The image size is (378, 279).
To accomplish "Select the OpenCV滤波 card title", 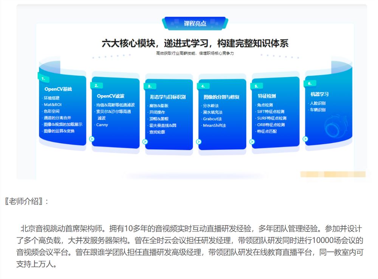I will [x=111, y=96].
